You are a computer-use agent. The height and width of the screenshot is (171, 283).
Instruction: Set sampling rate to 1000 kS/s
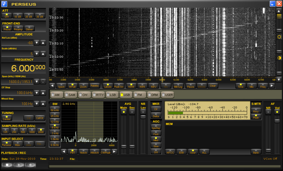click(x=32, y=131)
